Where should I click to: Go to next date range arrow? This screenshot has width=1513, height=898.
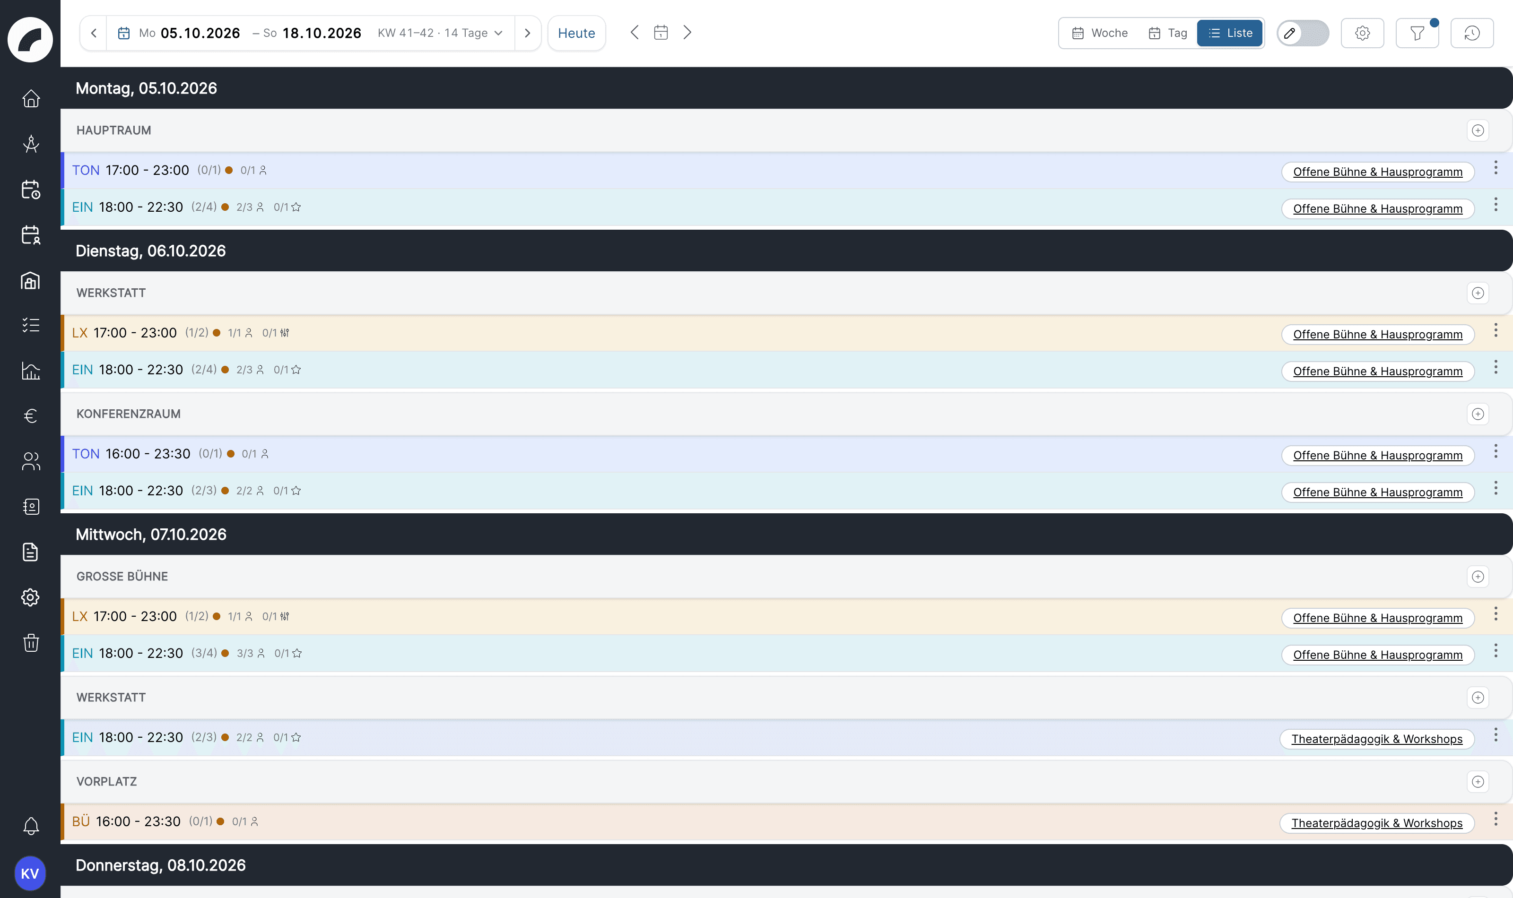tap(527, 33)
